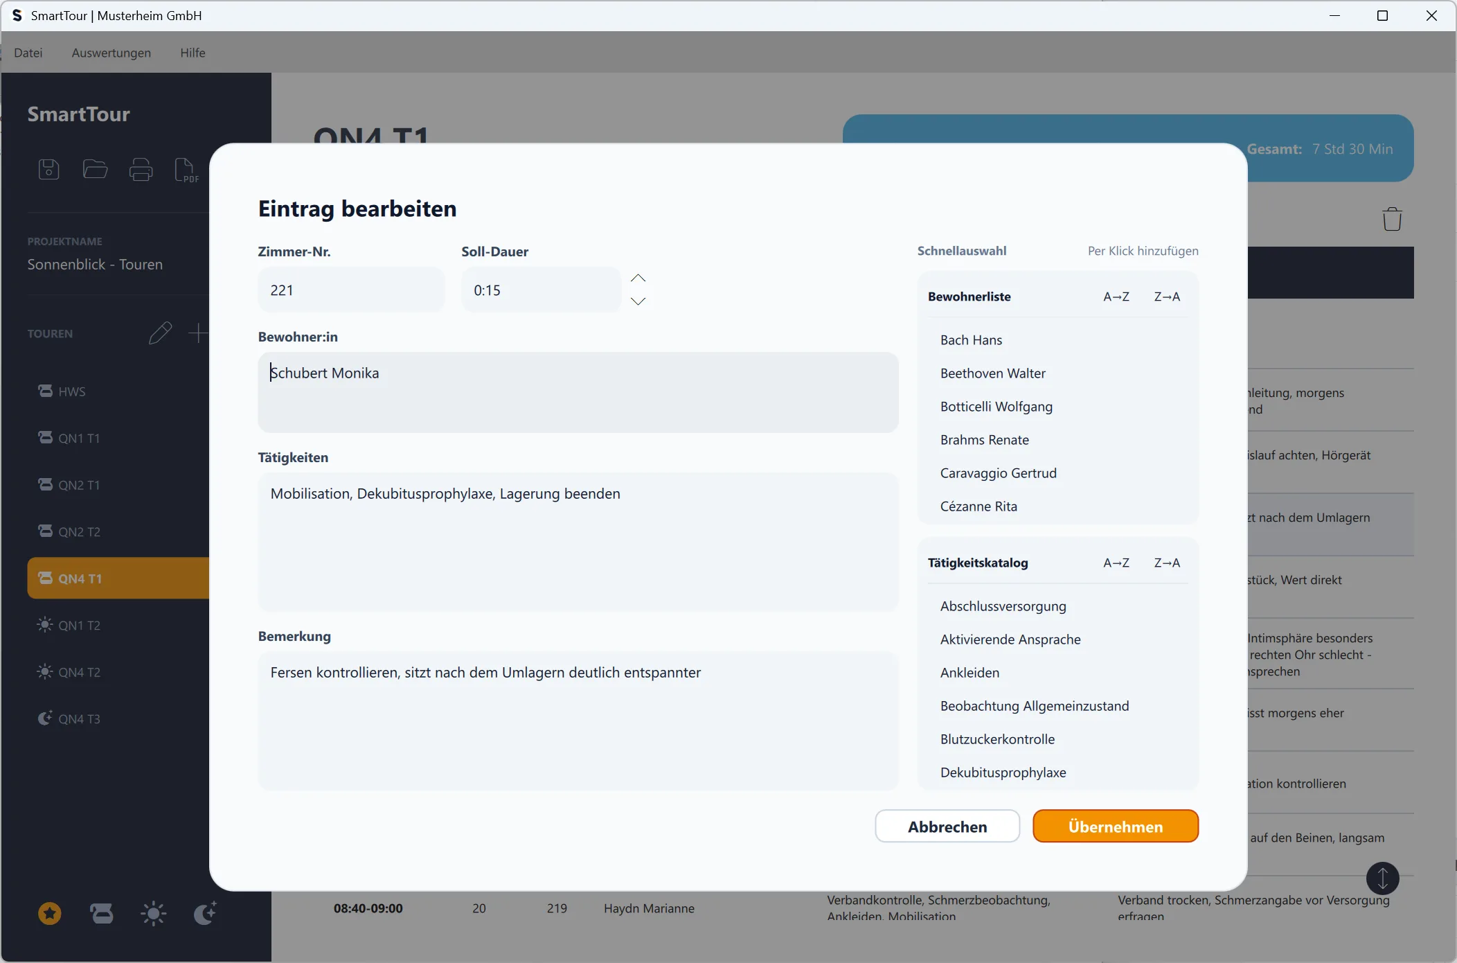Select the sun day-shift filter icon
This screenshot has height=963, width=1457.
[x=153, y=914]
